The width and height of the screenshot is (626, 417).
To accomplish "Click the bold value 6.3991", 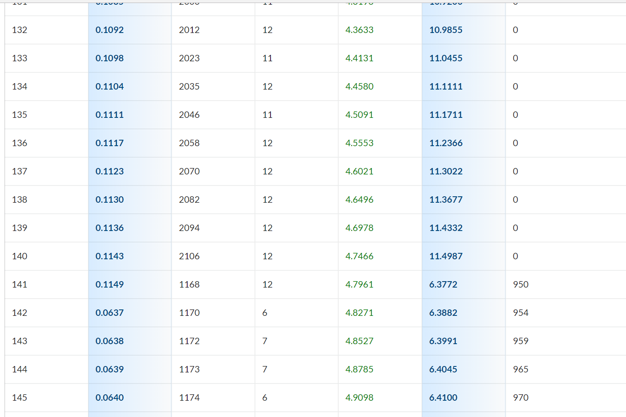I will tap(443, 341).
